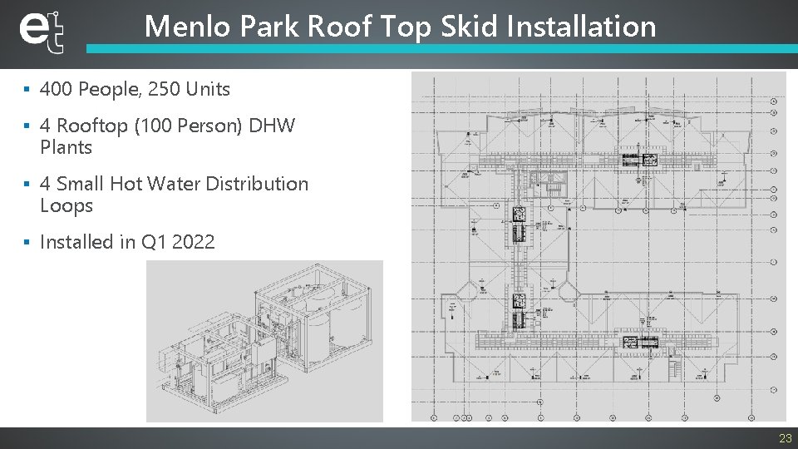Click the bullet text '400 People, 250 Units'
This screenshot has width=798, height=449.
click(x=135, y=89)
